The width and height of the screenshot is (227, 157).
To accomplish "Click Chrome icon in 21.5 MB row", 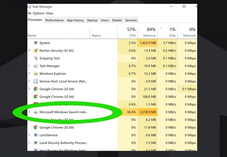I will pos(35,89).
